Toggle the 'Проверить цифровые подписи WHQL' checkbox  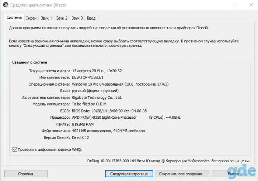coord(15,149)
